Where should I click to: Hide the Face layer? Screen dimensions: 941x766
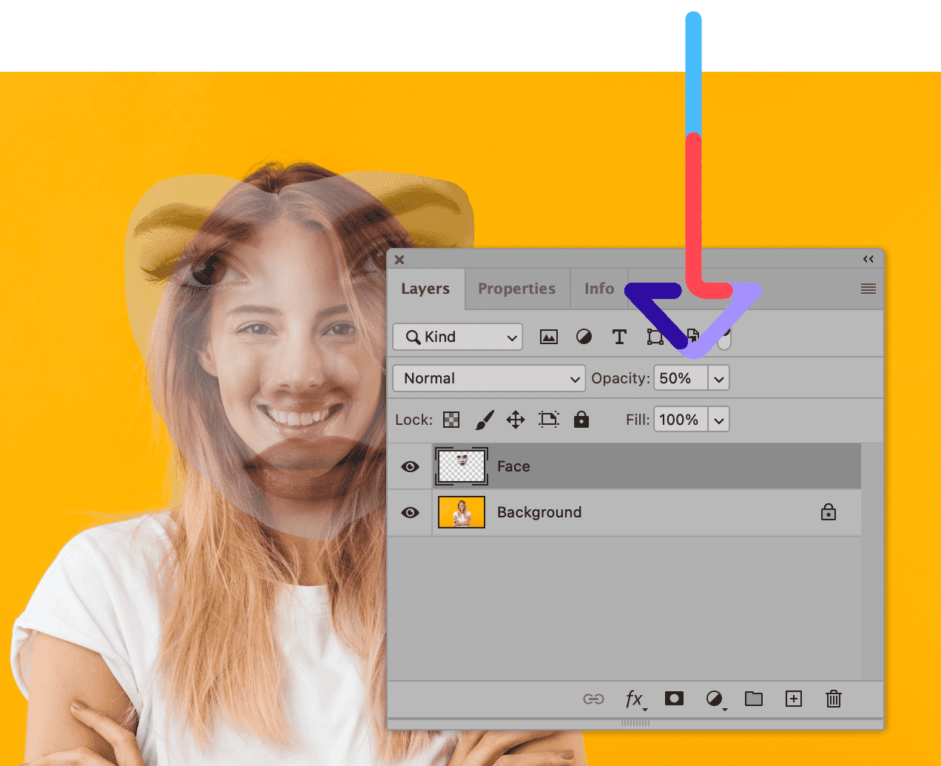[410, 466]
